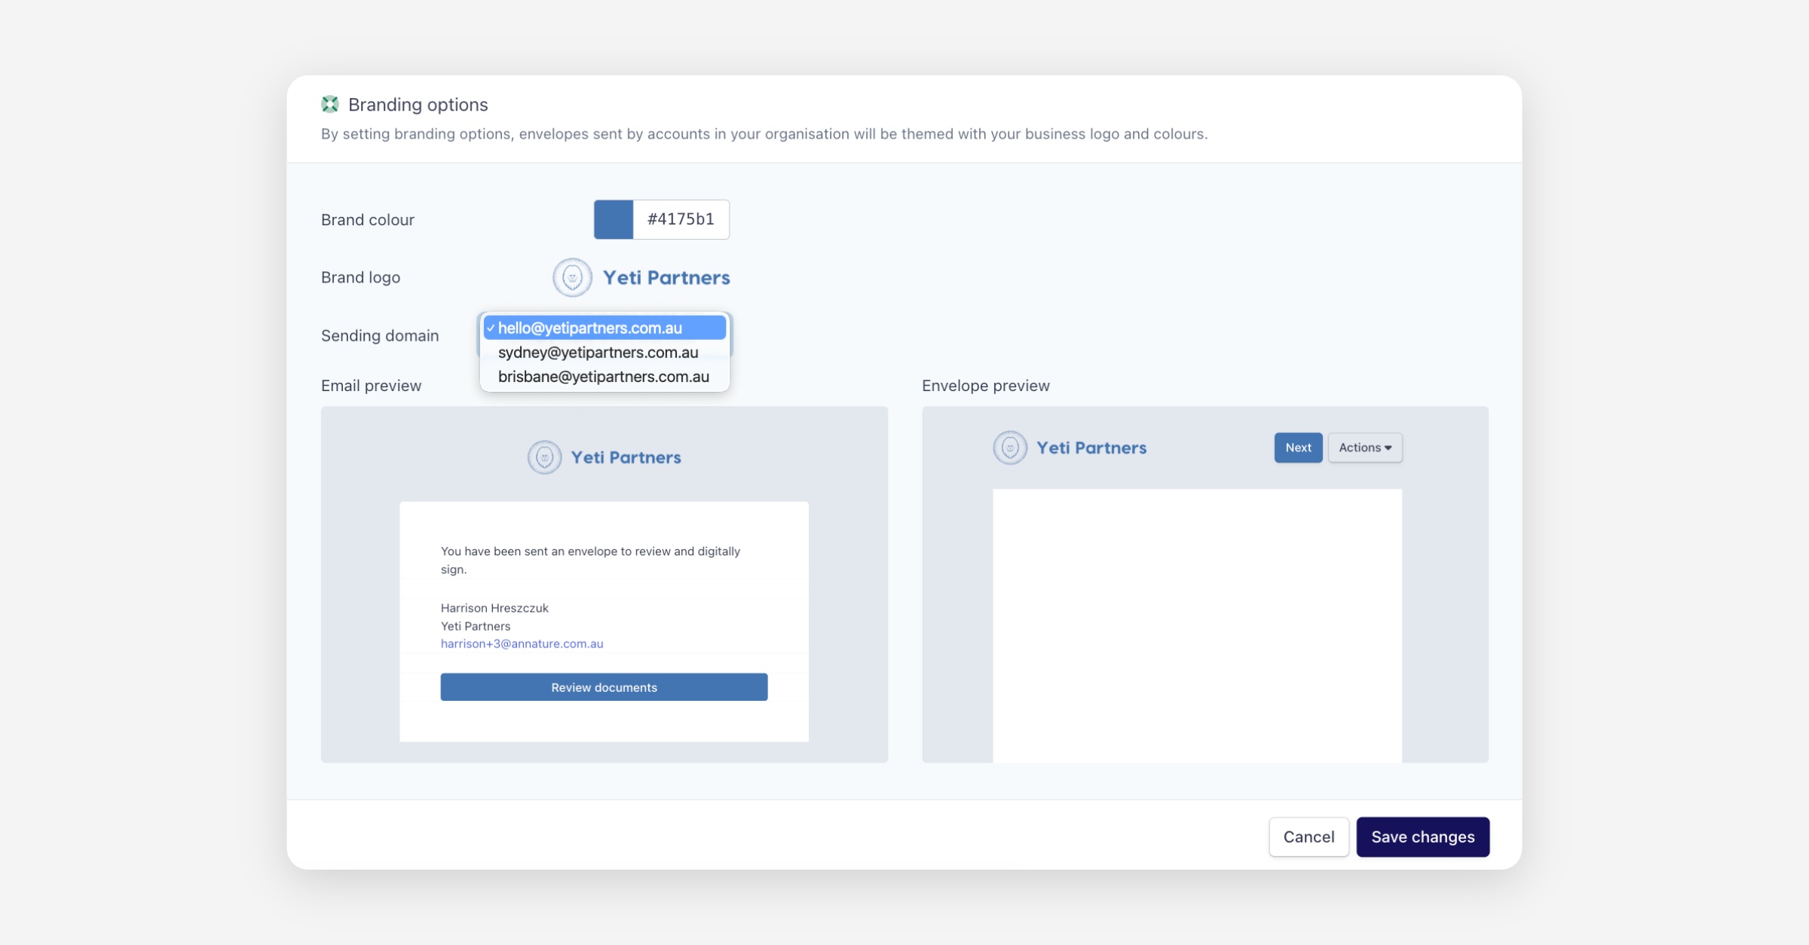Pick brisbane@yetipartners.com.au sending domain
The width and height of the screenshot is (1809, 945).
point(603,376)
